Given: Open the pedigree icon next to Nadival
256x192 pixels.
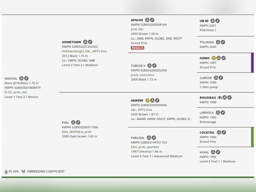Looking at the screenshot, I should [x=21, y=78].
